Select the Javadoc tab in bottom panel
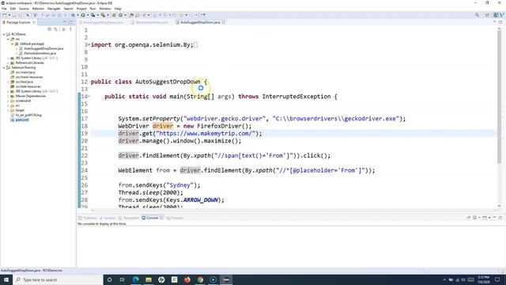Image resolution: width=506 pixels, height=285 pixels. [x=108, y=218]
